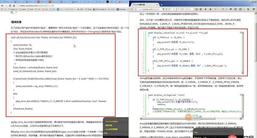Switch to the first Chrome tab 'Goo'
The image size is (257, 138).
tap(6, 2)
